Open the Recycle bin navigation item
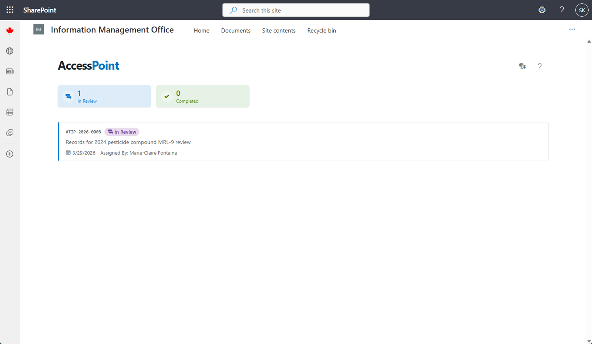Image resolution: width=592 pixels, height=344 pixels. coord(321,30)
